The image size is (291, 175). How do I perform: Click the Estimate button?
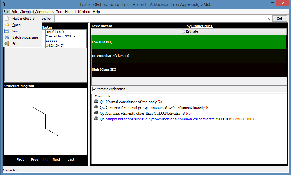(x=189, y=31)
